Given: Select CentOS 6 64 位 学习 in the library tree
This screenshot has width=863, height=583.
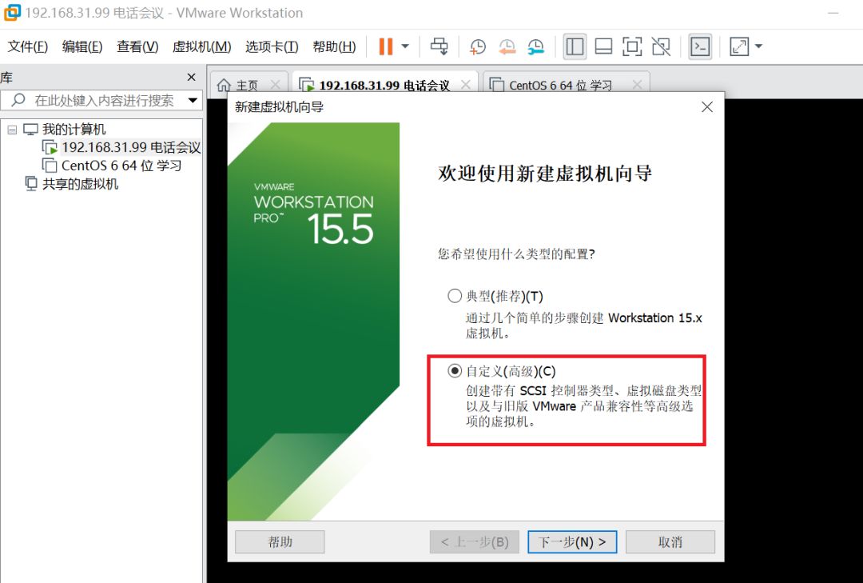Looking at the screenshot, I should coord(121,166).
